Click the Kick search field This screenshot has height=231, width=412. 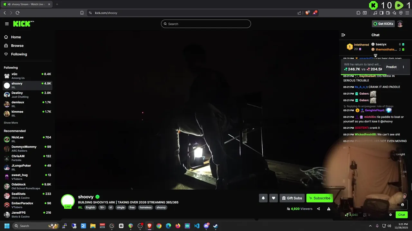pyautogui.click(x=206, y=24)
